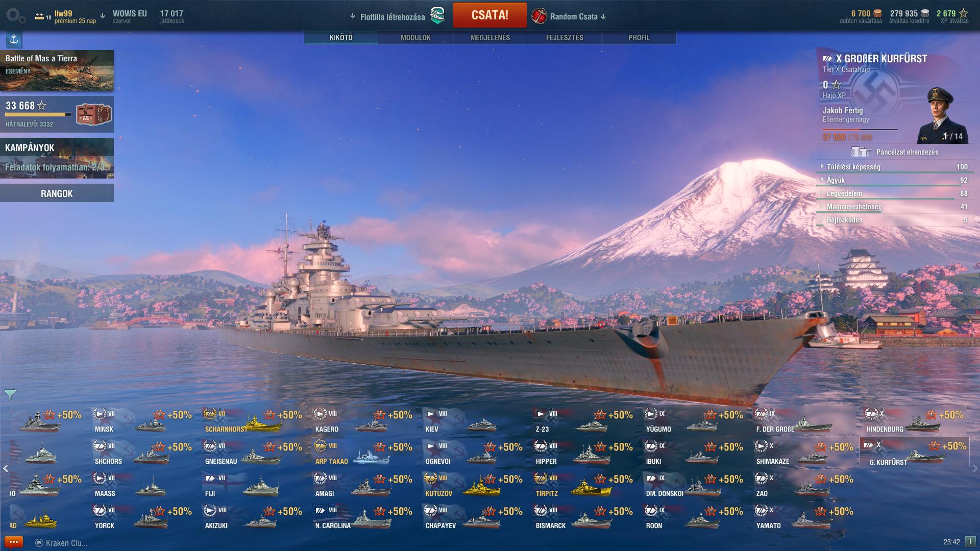Open the settings gear menu
This screenshot has height=551, width=980.
pyautogui.click(x=15, y=16)
